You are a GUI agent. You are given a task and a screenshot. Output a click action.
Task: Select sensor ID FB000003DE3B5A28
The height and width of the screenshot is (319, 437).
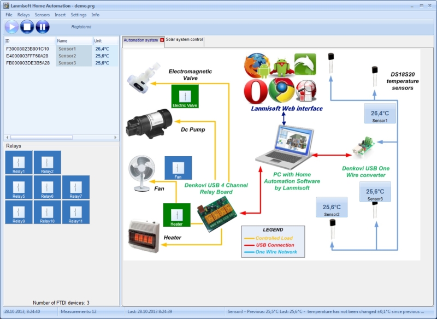(x=28, y=63)
